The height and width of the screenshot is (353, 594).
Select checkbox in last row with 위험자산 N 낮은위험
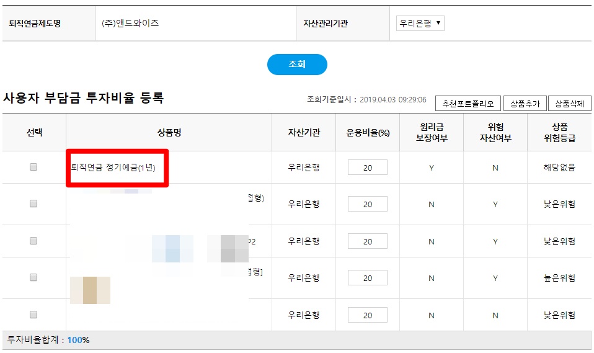coord(33,315)
